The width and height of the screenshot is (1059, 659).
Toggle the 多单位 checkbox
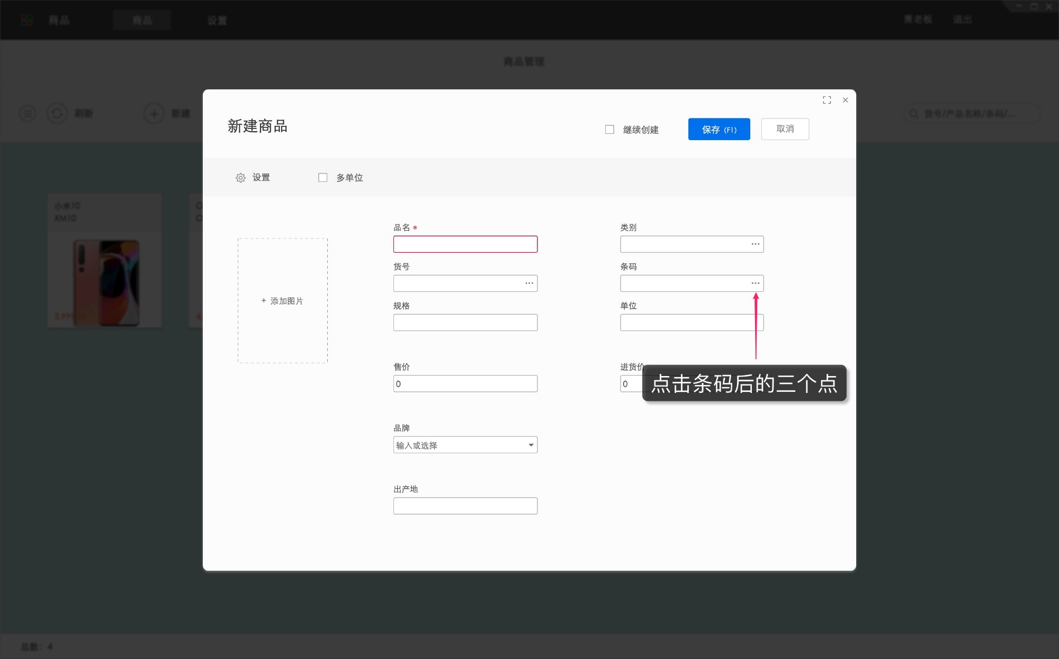(x=322, y=178)
